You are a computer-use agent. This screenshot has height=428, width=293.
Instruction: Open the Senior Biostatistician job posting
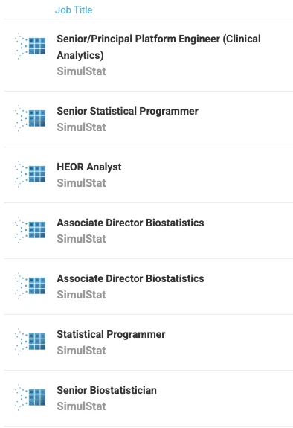(106, 390)
